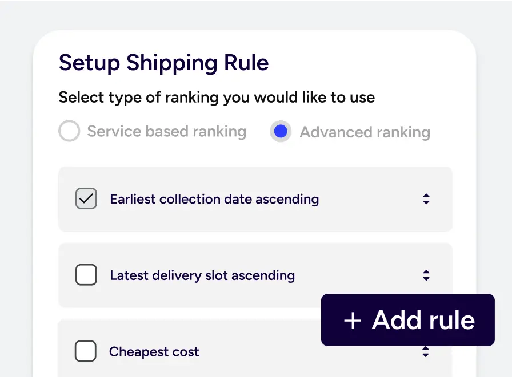Viewport: 512px width, 377px height.
Task: Click the Advanced ranking label text
Action: click(365, 132)
